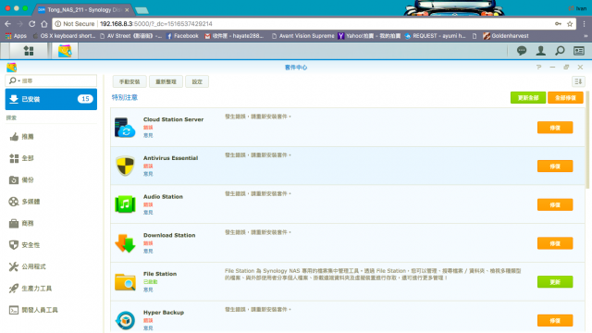This screenshot has width=592, height=333.
Task: Select the Security category
Action: 51,245
